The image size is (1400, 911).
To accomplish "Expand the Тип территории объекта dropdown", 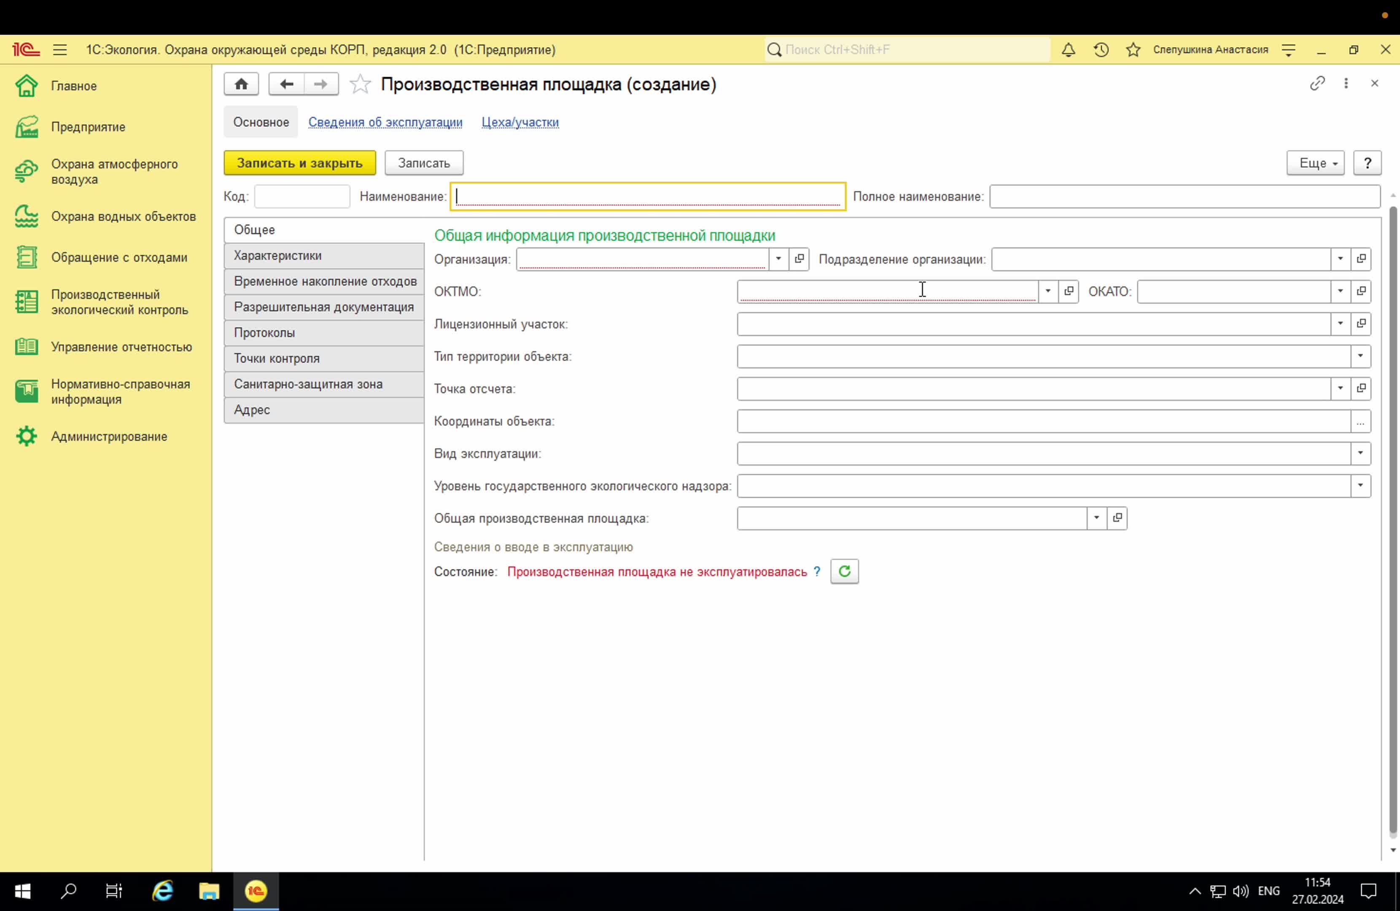I will tap(1361, 356).
